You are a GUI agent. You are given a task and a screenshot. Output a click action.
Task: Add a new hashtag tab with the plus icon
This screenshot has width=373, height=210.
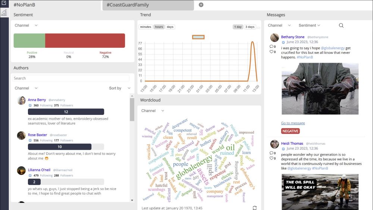201,5
